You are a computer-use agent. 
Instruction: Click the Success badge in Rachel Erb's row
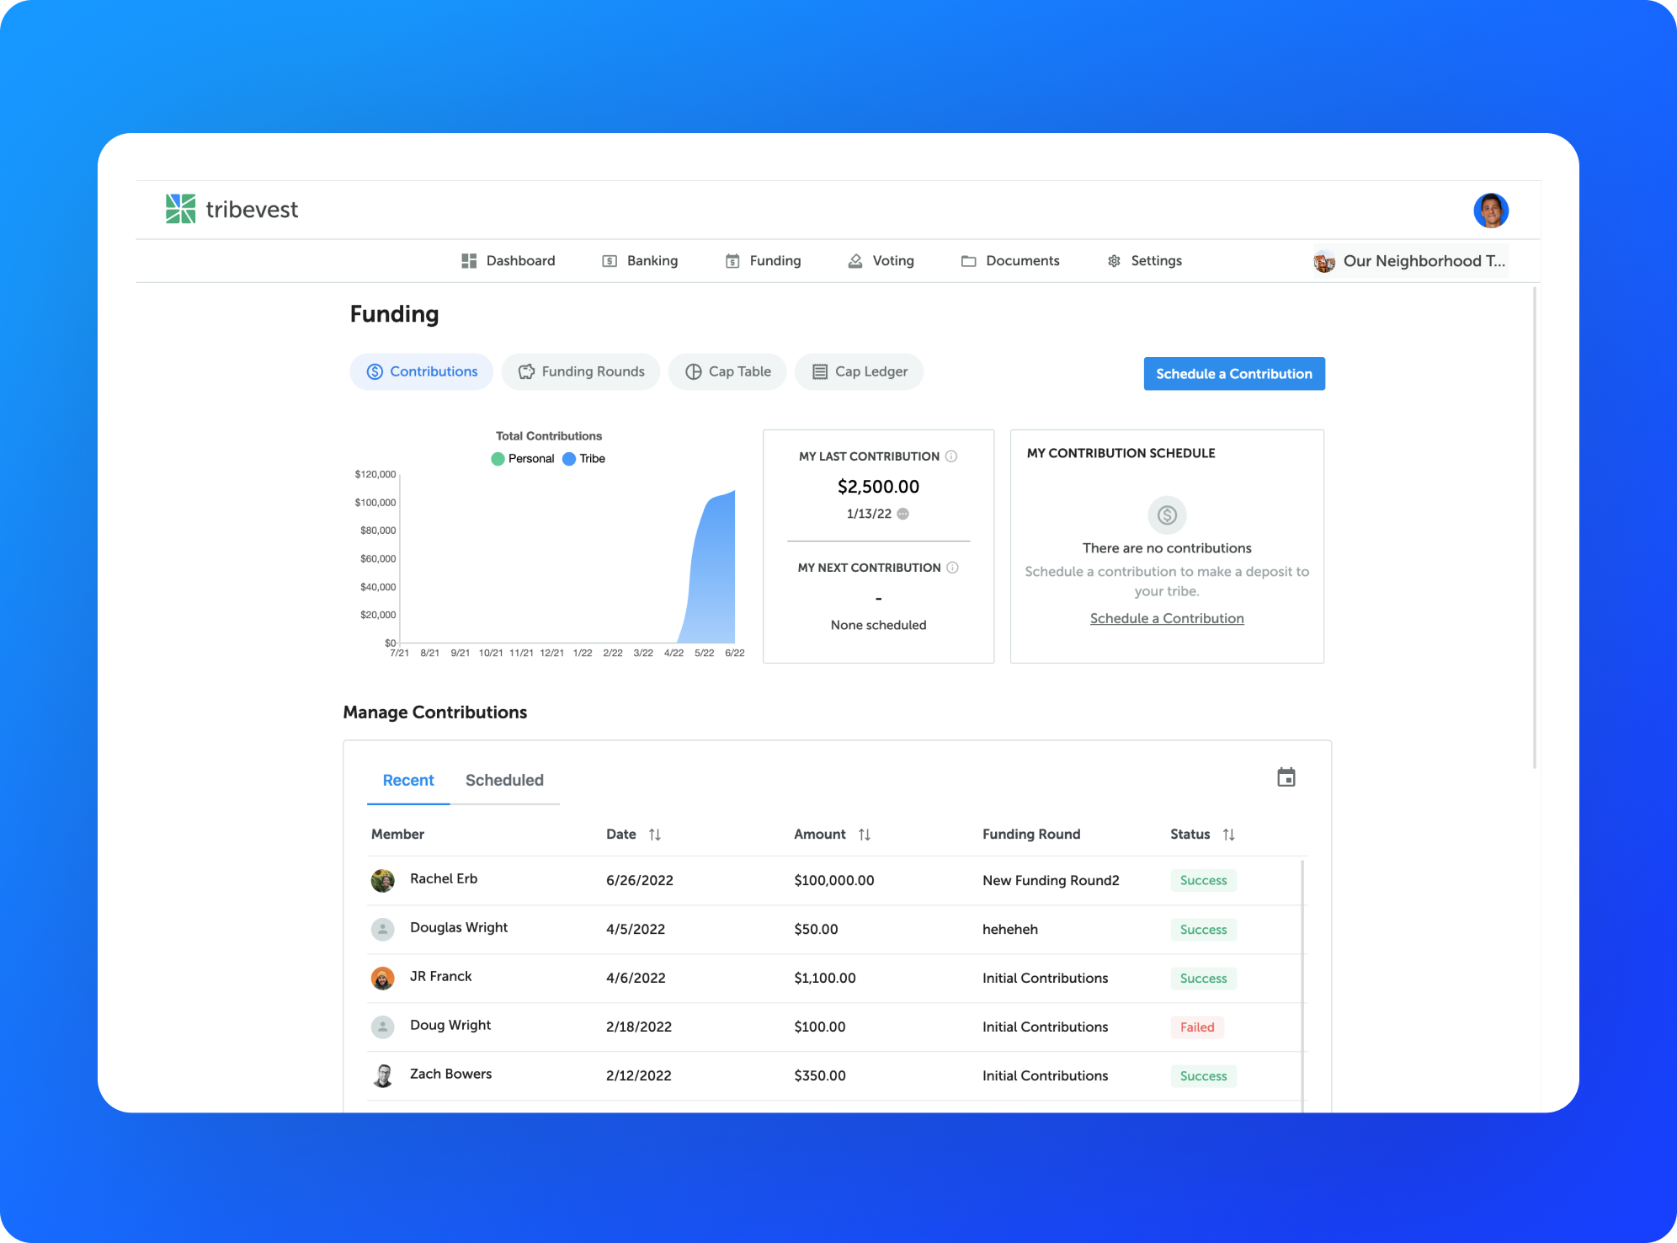pos(1204,881)
